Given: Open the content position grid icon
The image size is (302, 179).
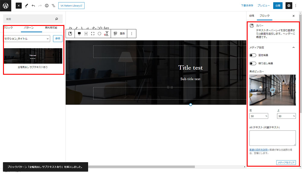Looking at the screenshot, I should pos(86,33).
